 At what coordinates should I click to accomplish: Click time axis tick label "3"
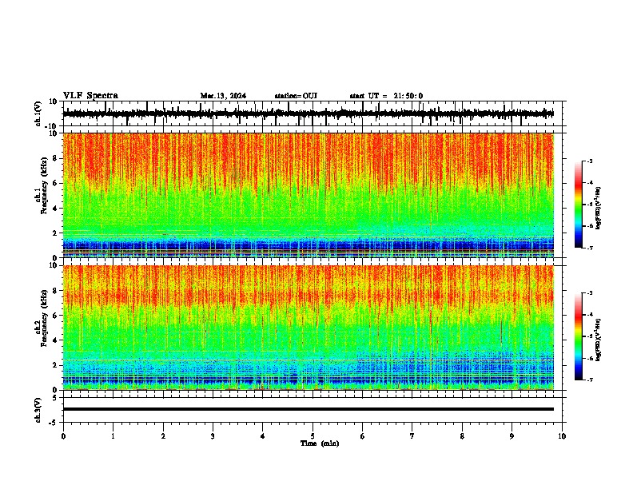click(x=213, y=436)
